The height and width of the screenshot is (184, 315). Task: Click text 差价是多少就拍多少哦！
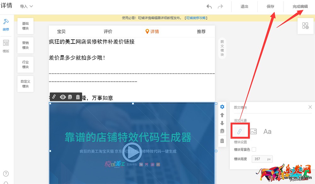point(77,58)
